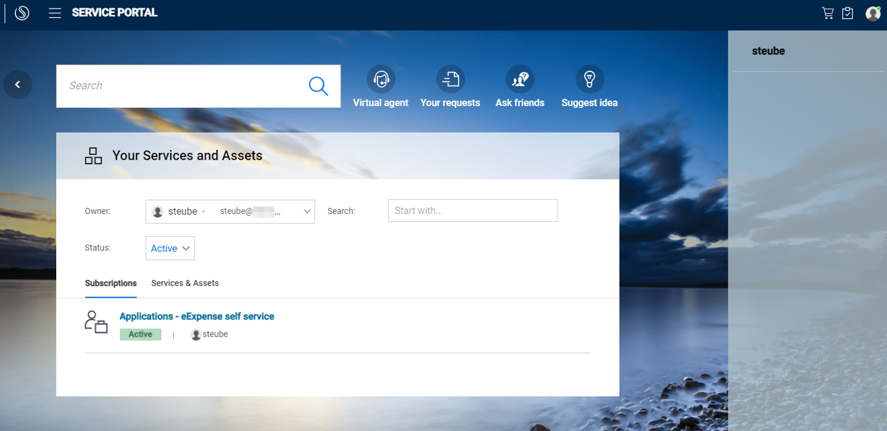The image size is (887, 431).
Task: Click the Ask friends icon
Action: click(520, 79)
